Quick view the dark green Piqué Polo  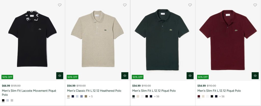point(190,76)
